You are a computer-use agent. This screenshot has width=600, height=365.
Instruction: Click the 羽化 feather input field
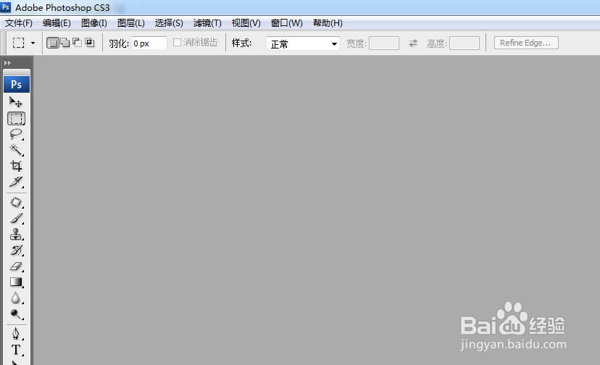click(x=149, y=43)
